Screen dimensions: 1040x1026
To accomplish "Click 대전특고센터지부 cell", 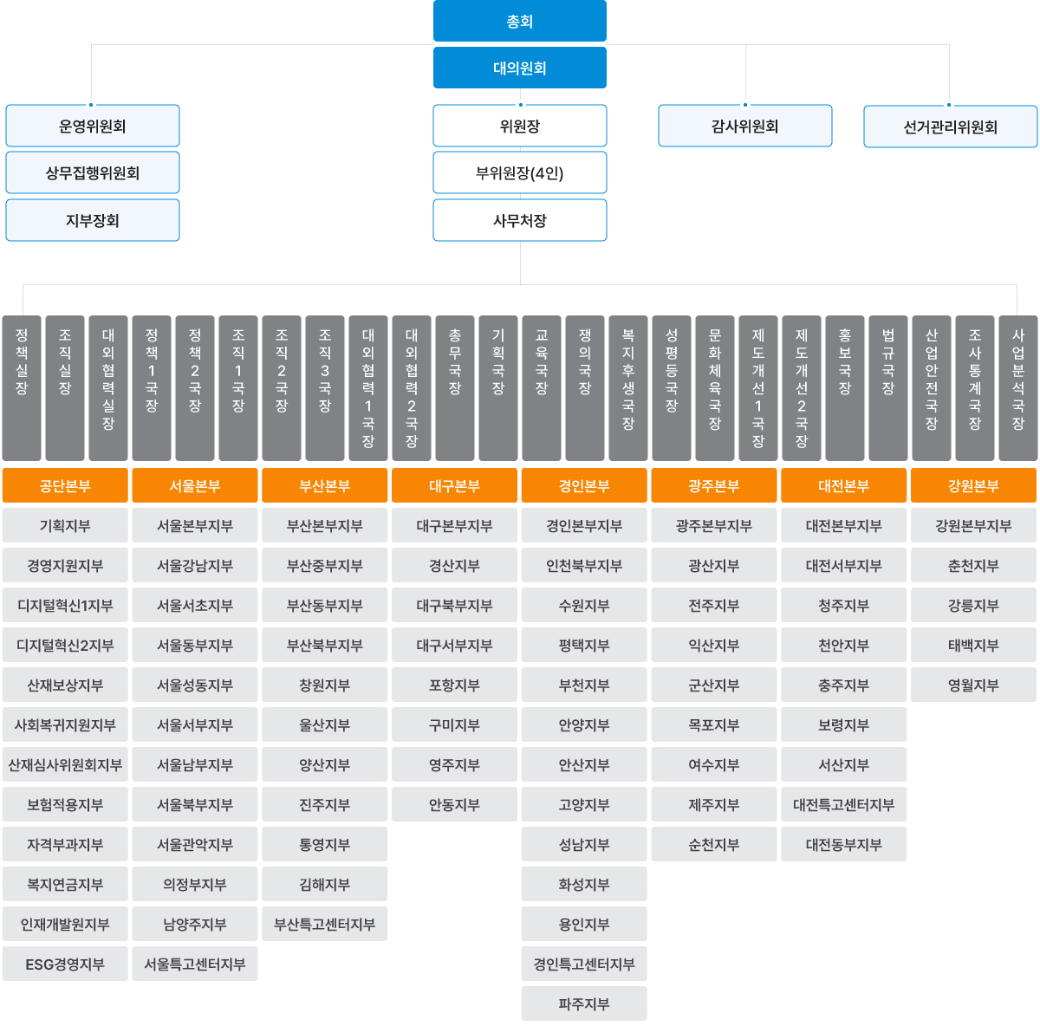I will [844, 805].
